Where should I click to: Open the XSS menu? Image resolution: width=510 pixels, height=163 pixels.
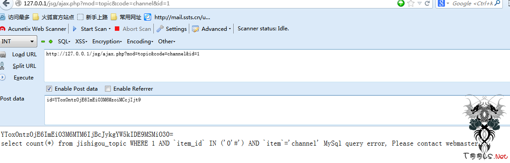coord(81,42)
